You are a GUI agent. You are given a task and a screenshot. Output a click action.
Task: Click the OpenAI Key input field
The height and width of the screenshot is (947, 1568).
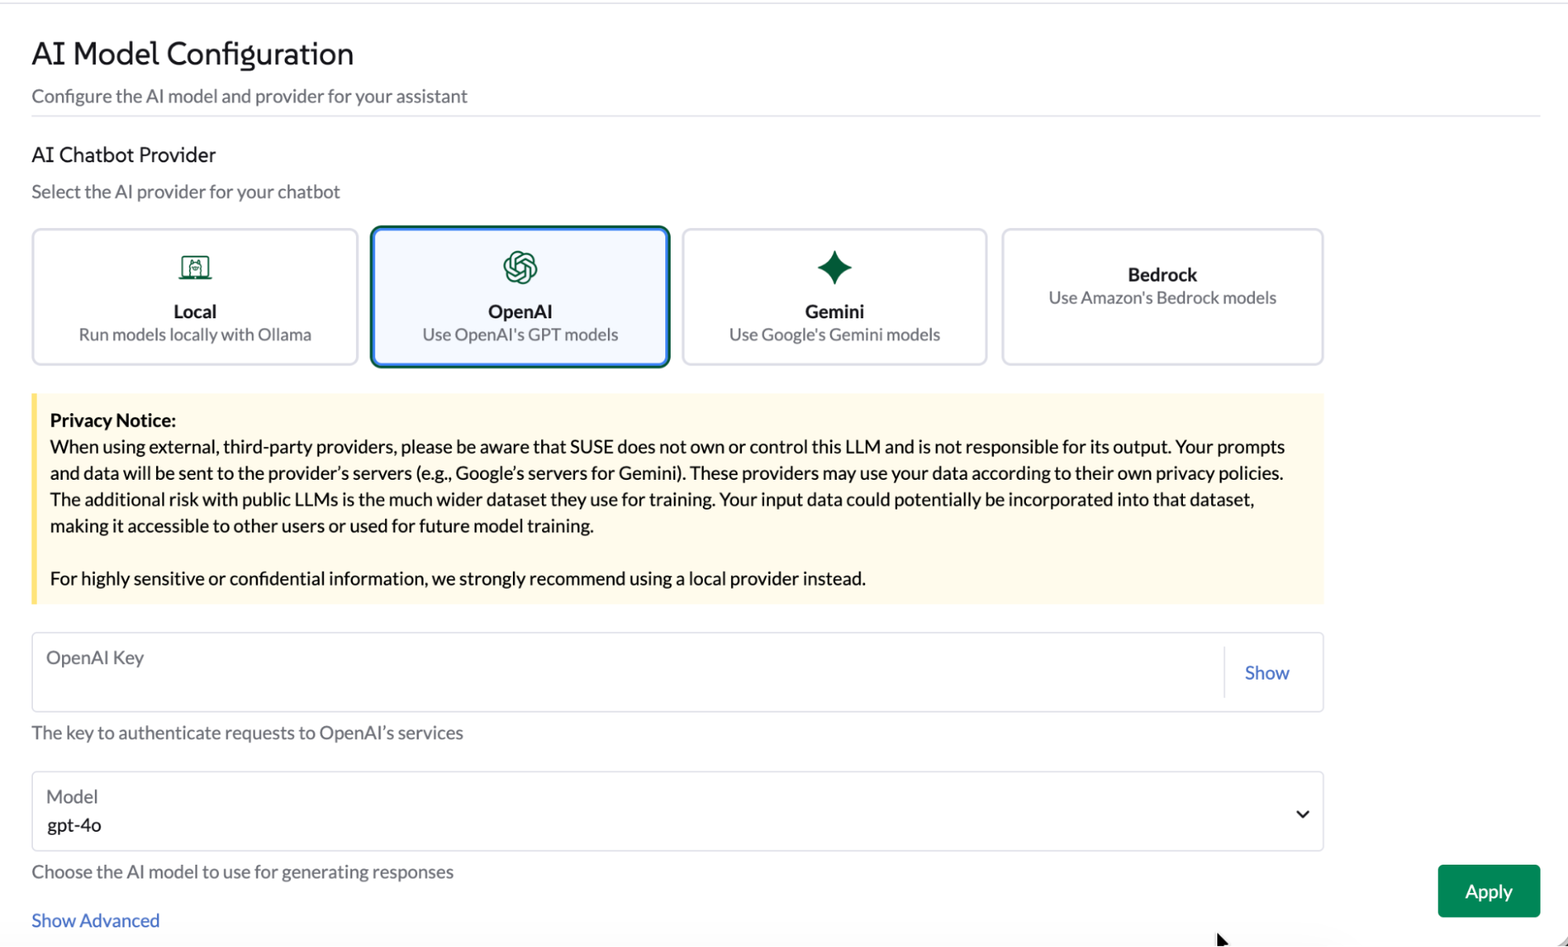pos(549,672)
